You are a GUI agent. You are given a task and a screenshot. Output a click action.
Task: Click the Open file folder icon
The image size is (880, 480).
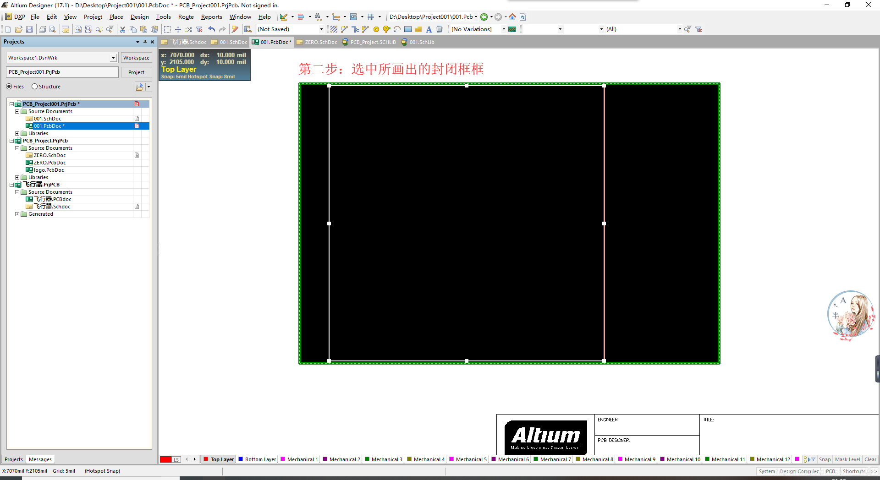coord(19,29)
